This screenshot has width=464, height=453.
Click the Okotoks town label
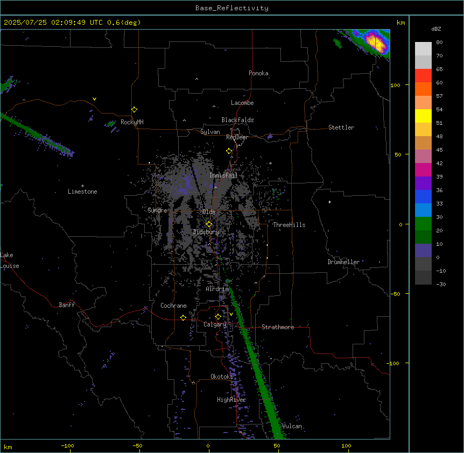tap(222, 377)
